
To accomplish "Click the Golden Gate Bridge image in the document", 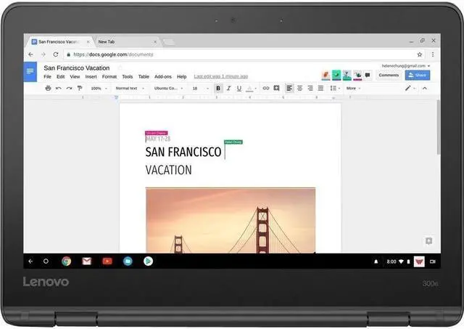I will (231, 221).
